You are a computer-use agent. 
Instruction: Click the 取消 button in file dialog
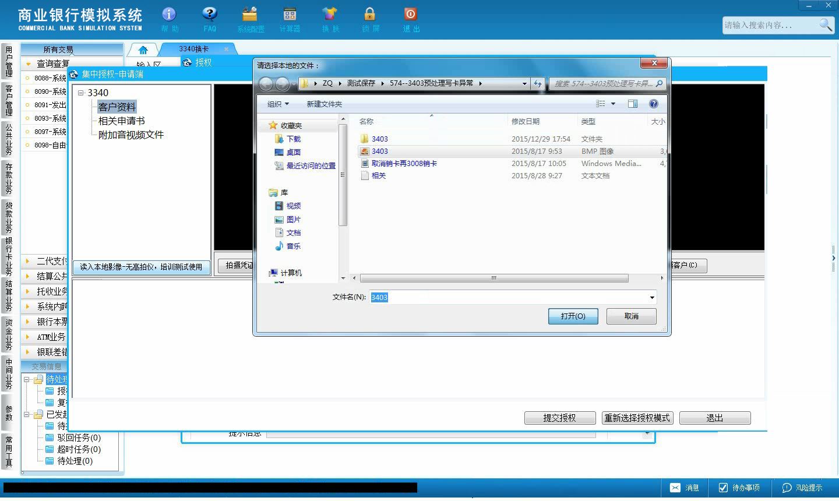click(x=632, y=316)
